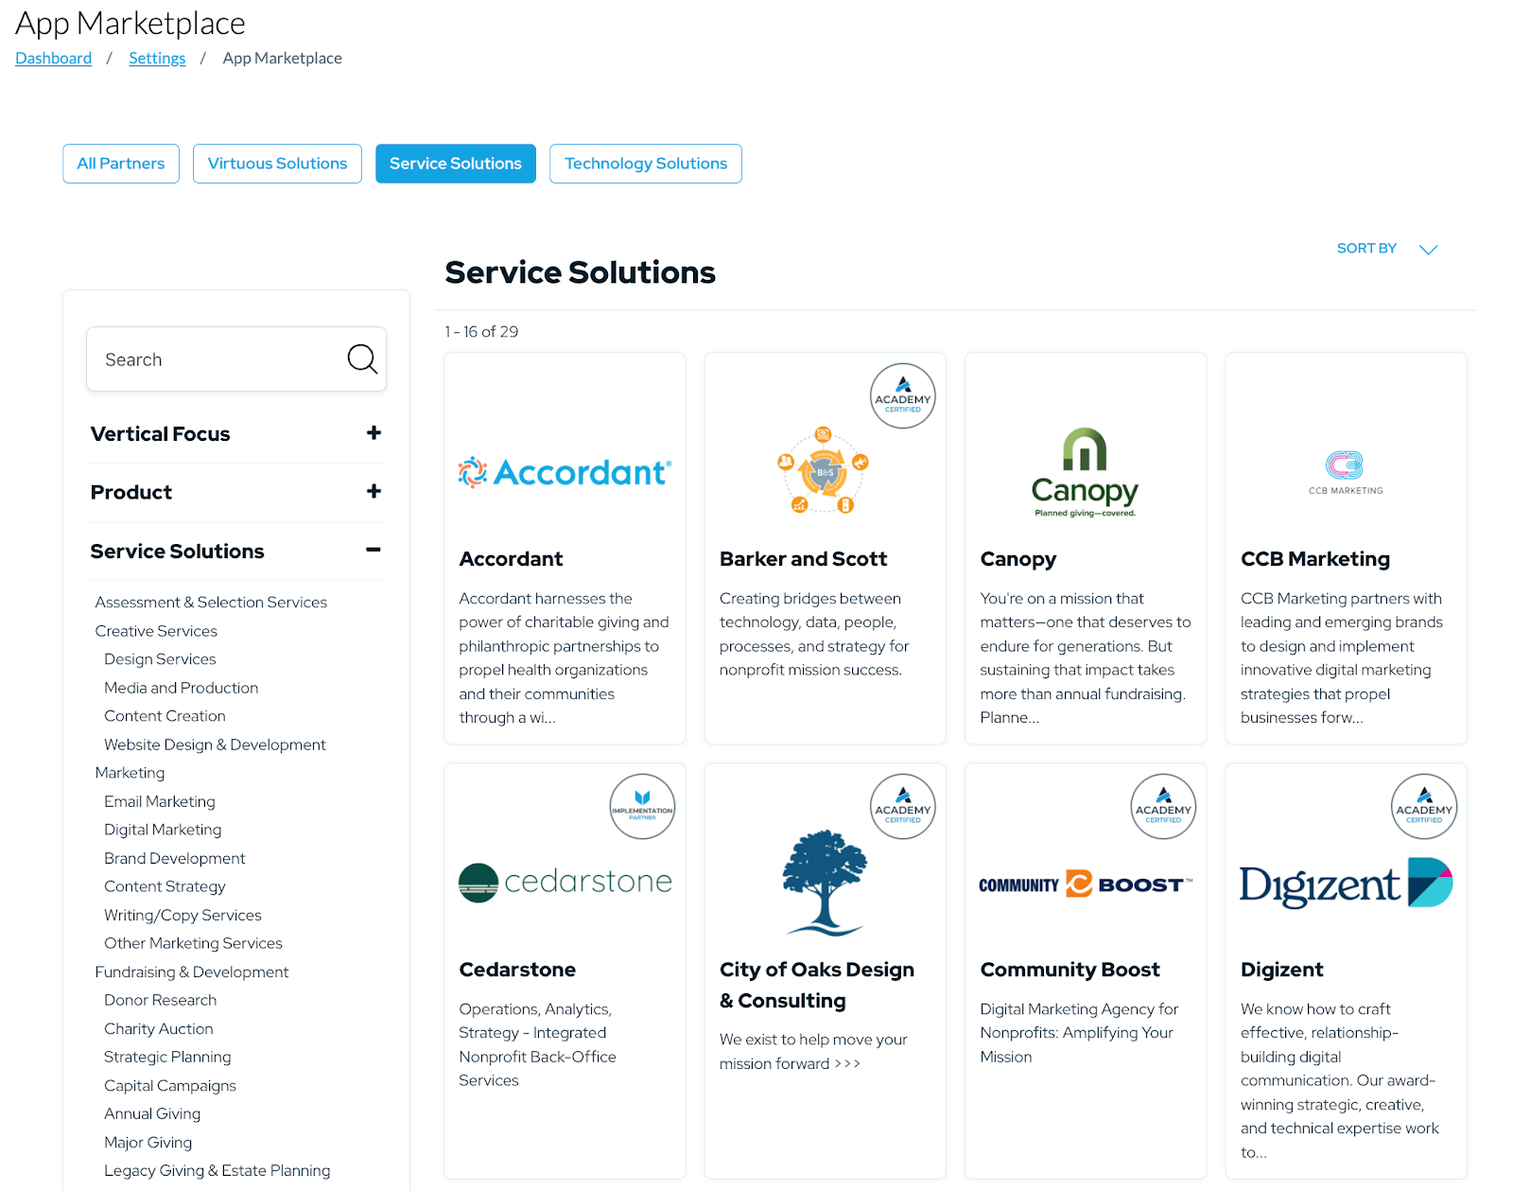The height and width of the screenshot is (1191, 1513).
Task: Open City of Oaks Design & Consulting title
Action: pos(817,985)
